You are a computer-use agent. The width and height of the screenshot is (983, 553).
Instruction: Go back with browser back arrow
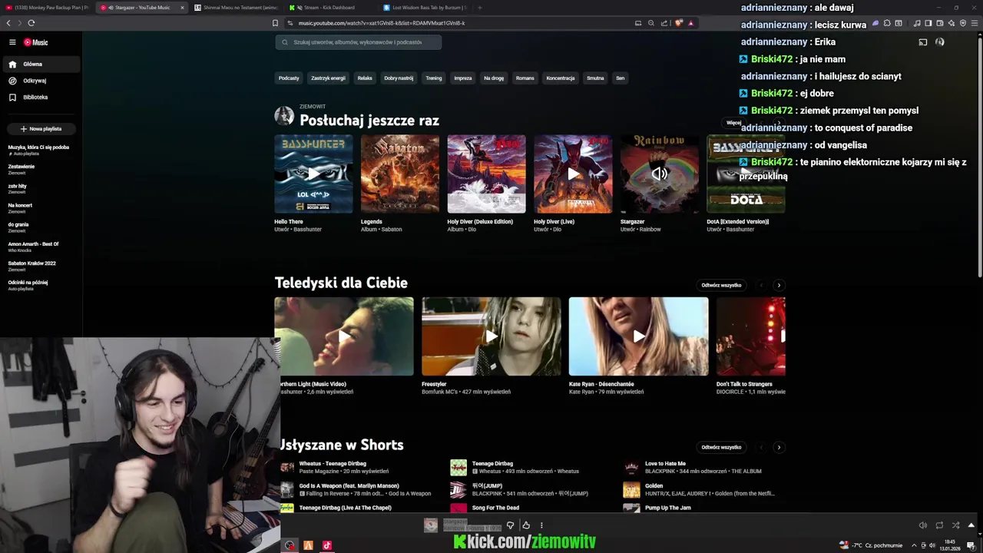point(8,23)
